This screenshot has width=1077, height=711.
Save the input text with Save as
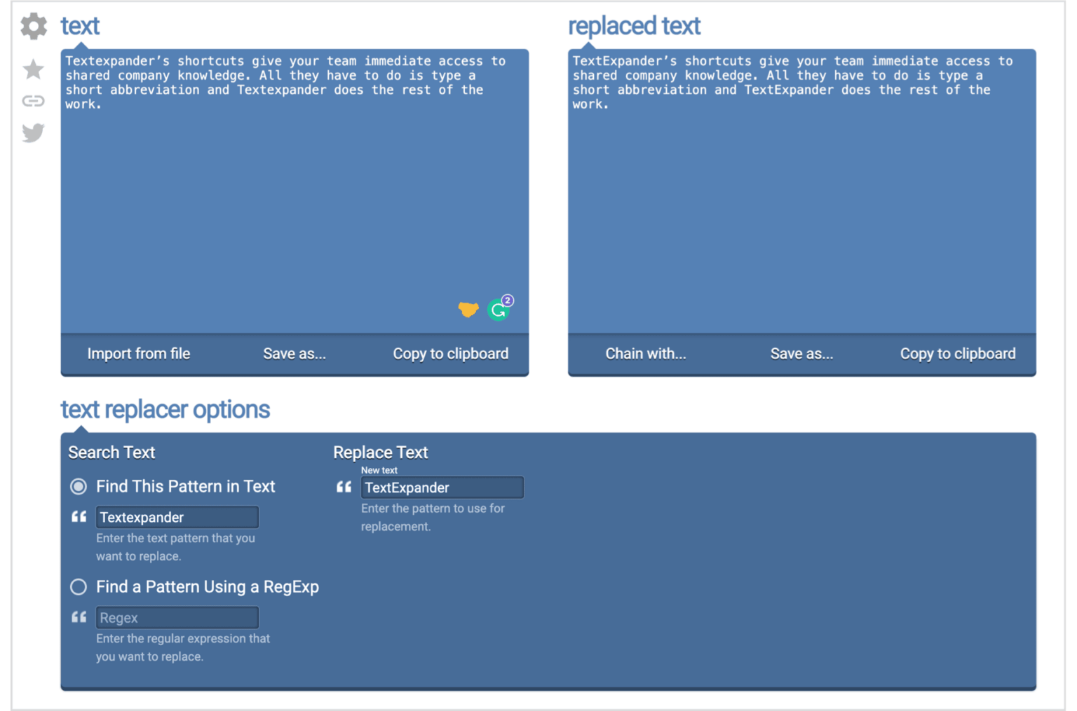click(x=294, y=354)
